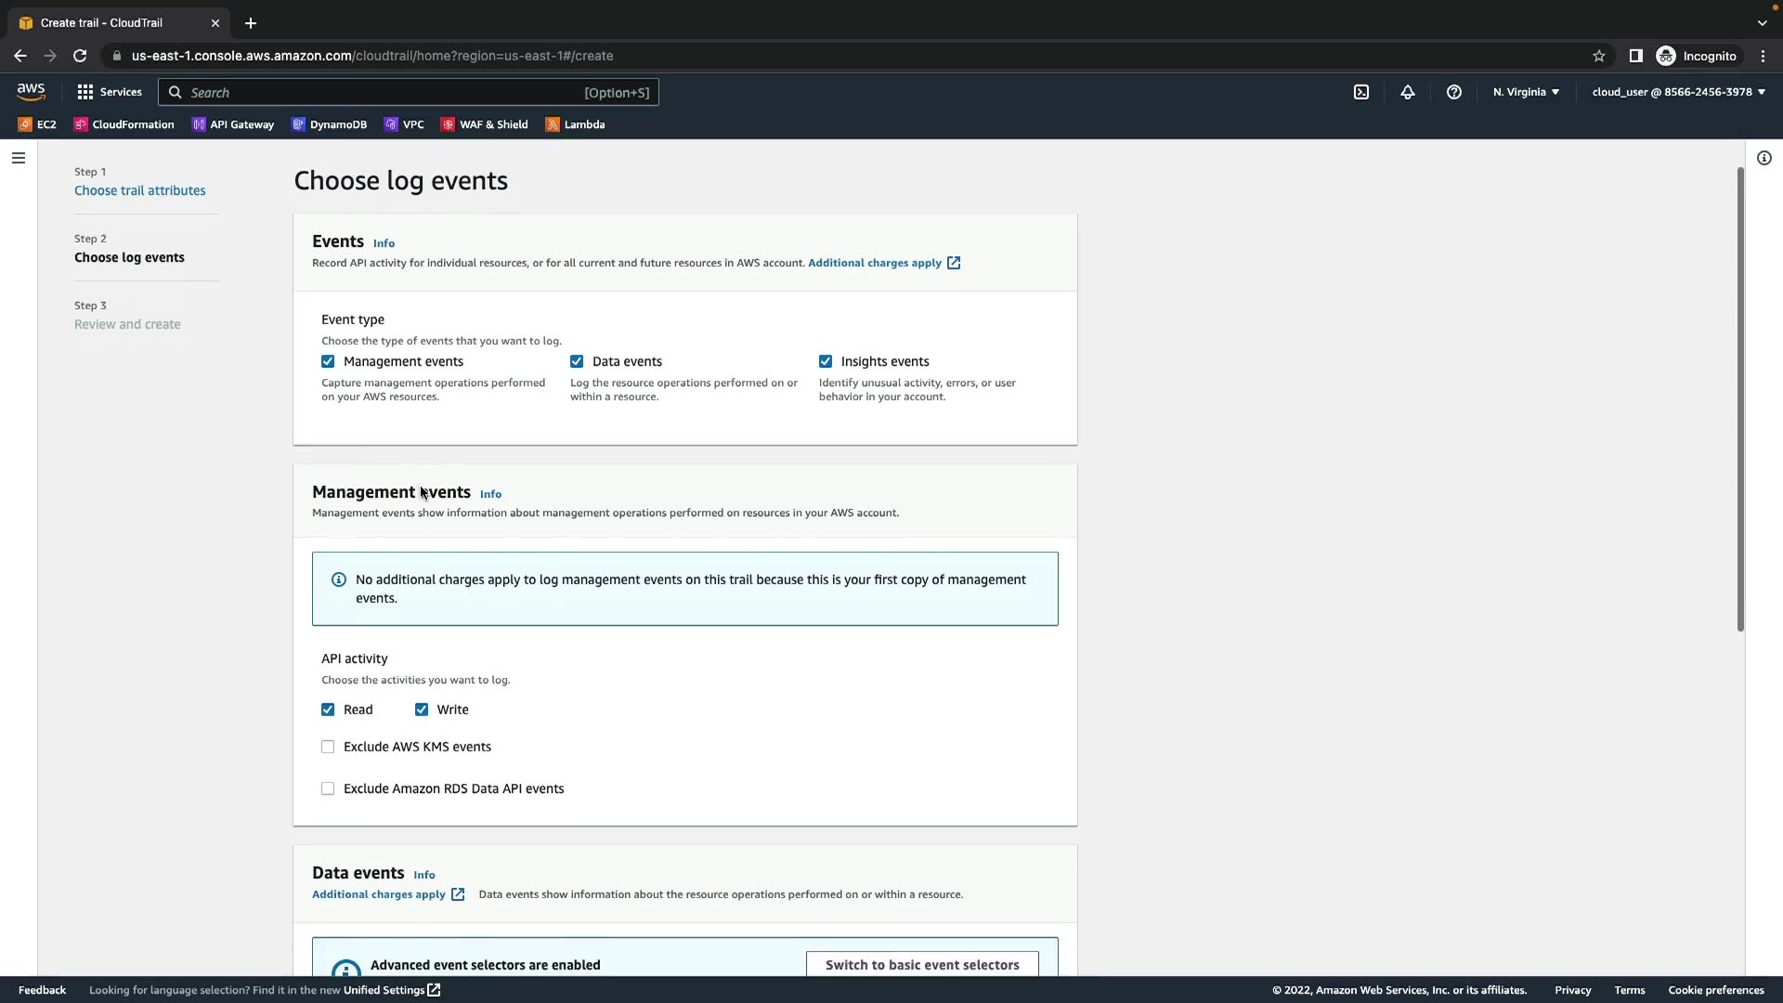
Task: Open the Services grid menu
Action: 110,92
